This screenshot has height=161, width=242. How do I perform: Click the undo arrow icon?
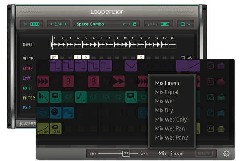[x=149, y=24]
